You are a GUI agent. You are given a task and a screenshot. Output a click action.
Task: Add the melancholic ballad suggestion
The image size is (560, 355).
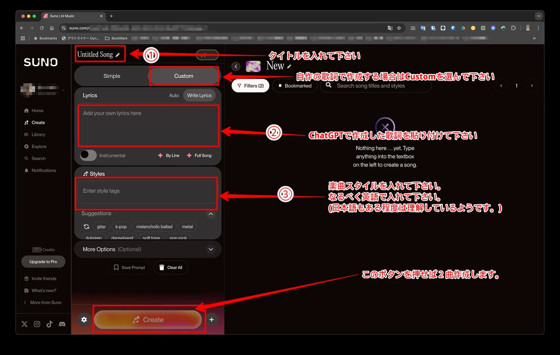click(154, 227)
